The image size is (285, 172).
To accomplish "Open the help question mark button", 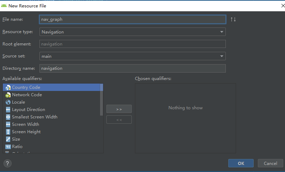I will (7, 163).
